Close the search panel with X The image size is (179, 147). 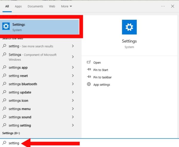[173, 6]
